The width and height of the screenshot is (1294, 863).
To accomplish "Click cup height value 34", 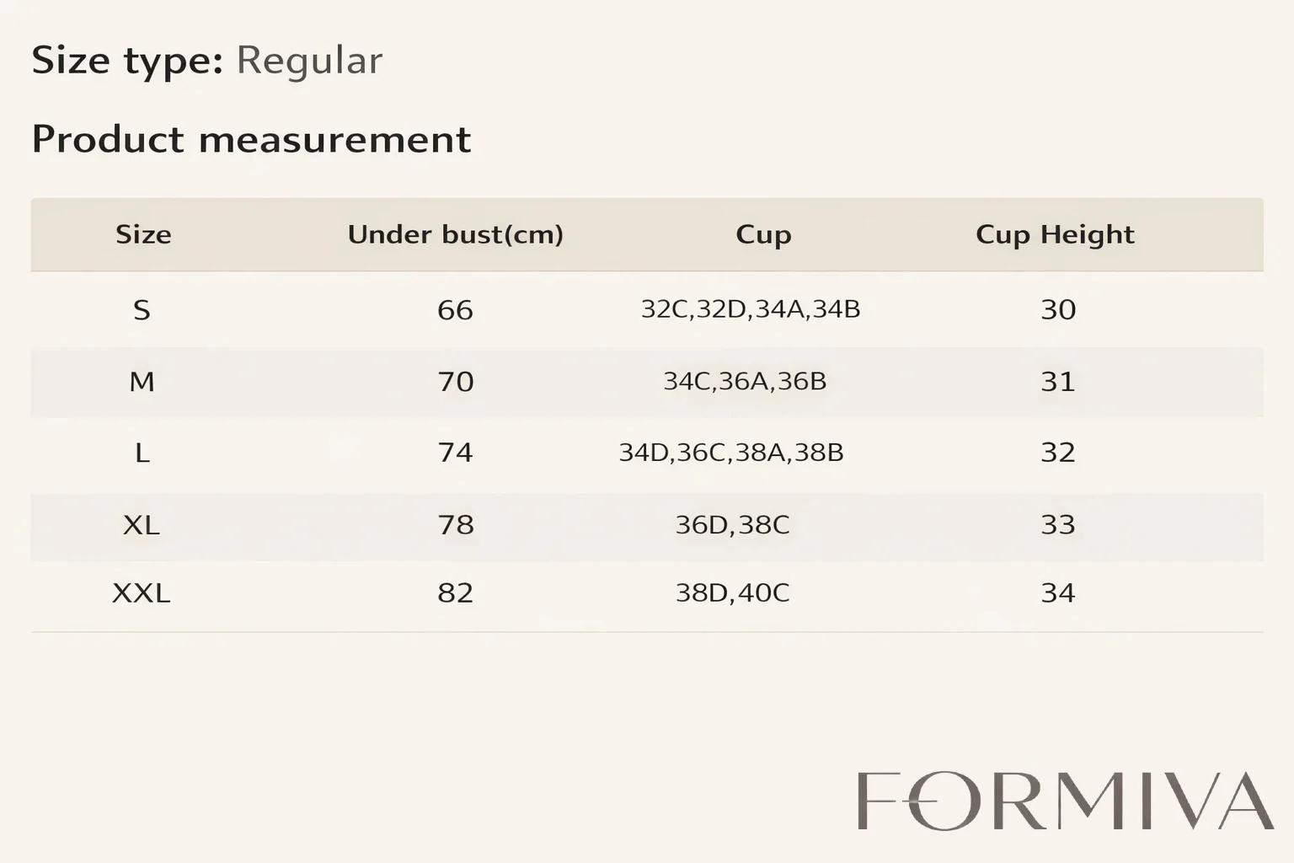I will click(1058, 593).
